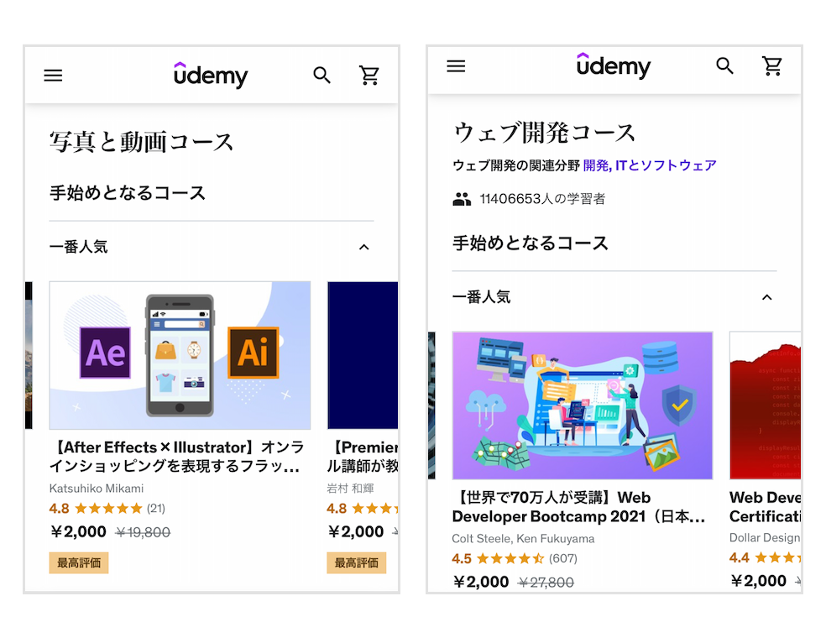Click instructors Colt Steele, Ken Fukuyama
The height and width of the screenshot is (638, 826).
523,538
